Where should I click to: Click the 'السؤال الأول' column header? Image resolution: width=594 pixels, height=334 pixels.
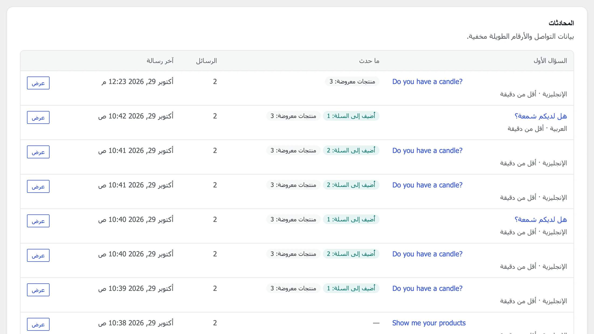click(550, 61)
